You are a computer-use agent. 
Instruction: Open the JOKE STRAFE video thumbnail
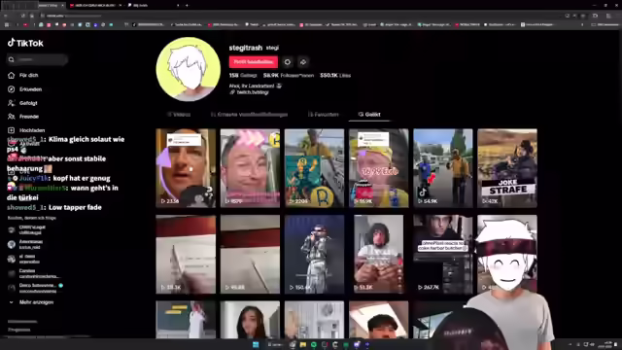507,168
